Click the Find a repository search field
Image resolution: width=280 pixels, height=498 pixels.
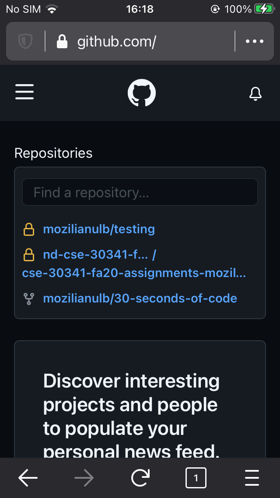[x=140, y=192]
